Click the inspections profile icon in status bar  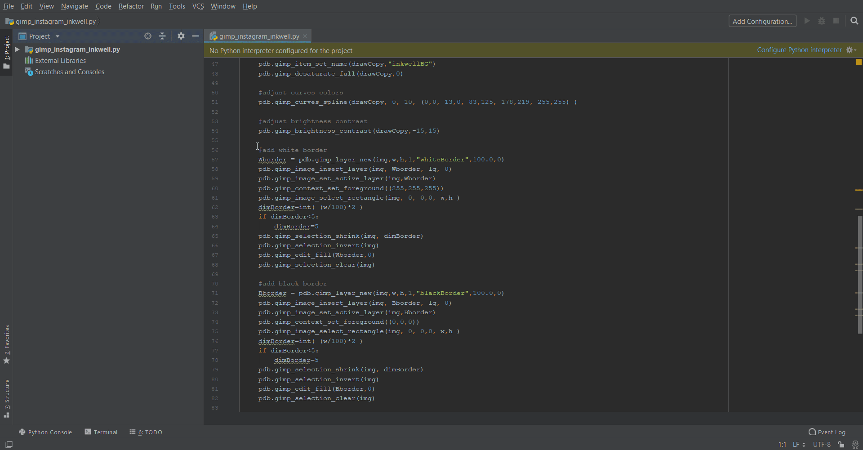pos(855,445)
